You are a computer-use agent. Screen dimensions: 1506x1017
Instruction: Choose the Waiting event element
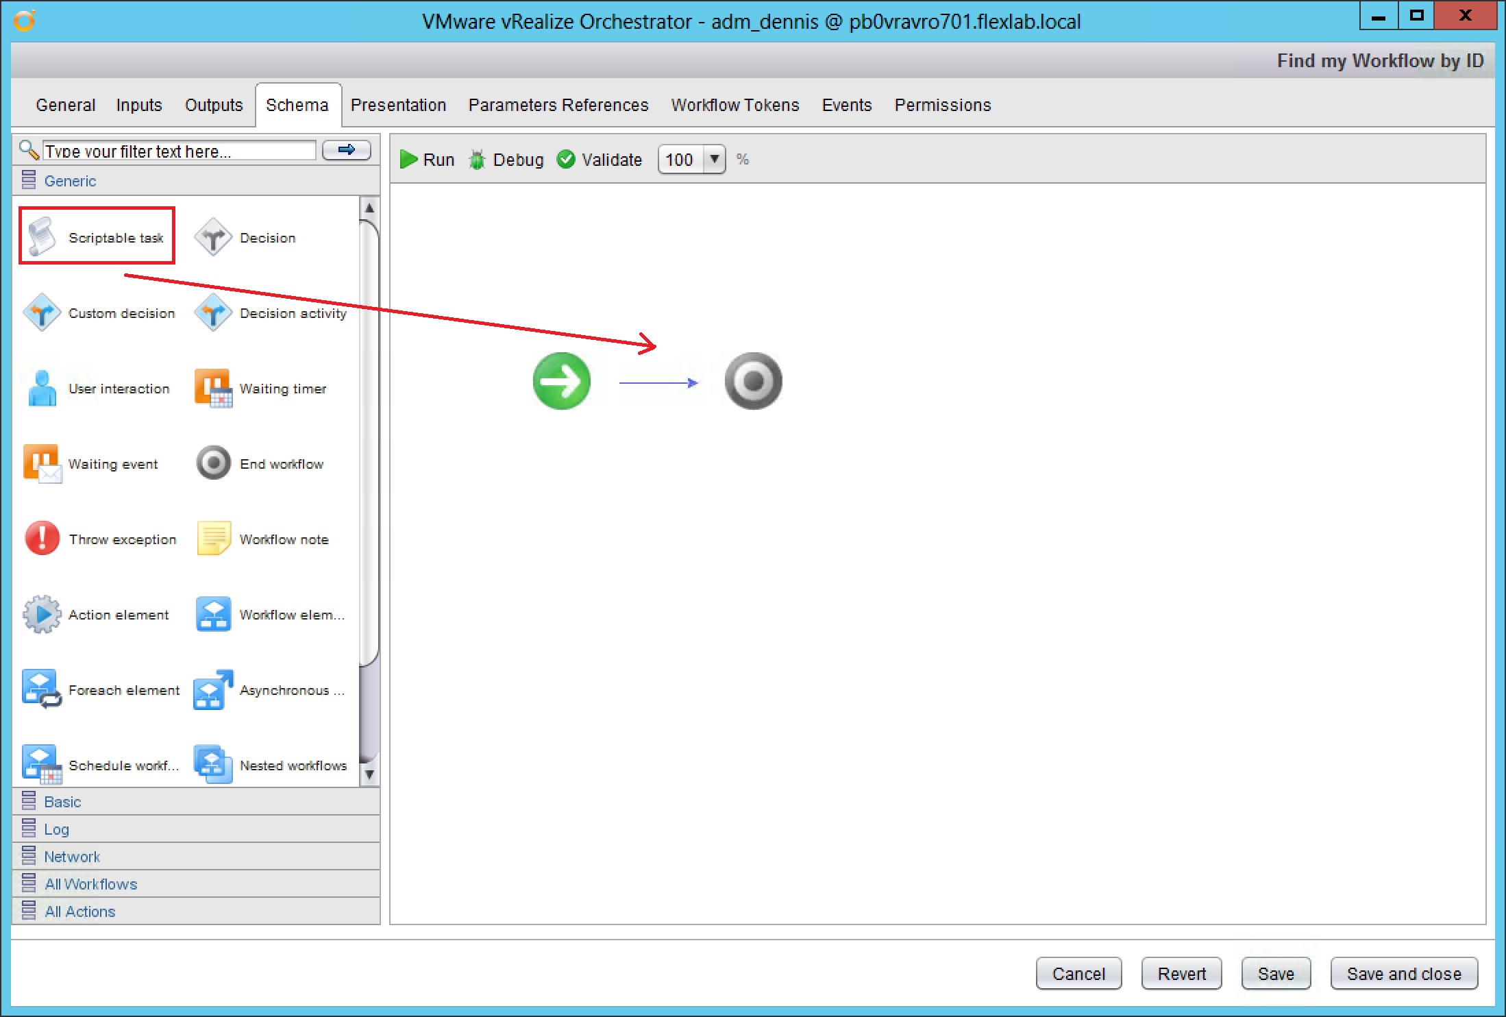coord(90,464)
